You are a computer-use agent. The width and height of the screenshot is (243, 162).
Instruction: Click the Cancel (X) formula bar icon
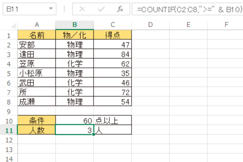pos(82,9)
